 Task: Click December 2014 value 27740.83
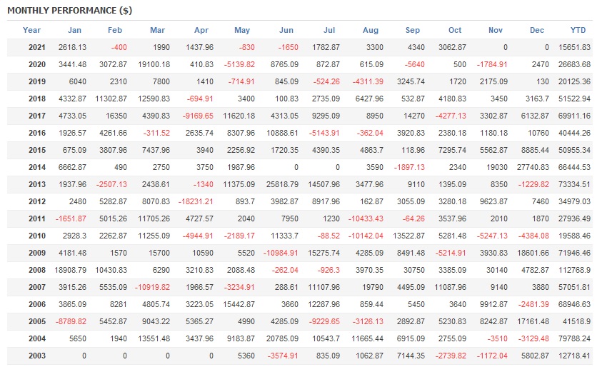pyautogui.click(x=533, y=167)
